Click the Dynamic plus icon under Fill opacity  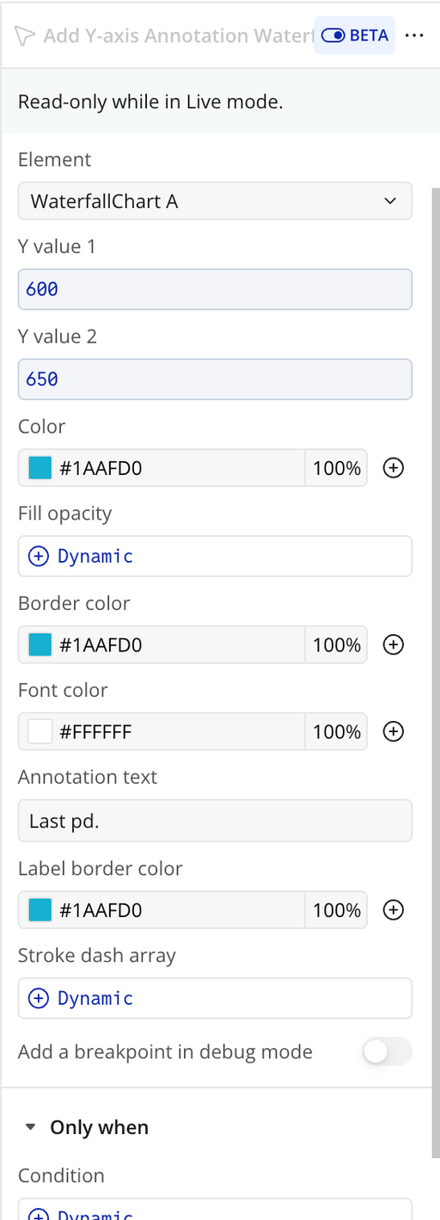pos(39,556)
